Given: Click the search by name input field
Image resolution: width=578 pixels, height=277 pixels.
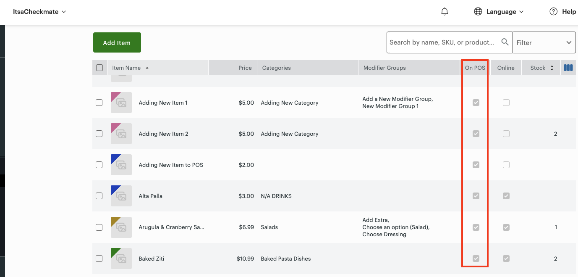Looking at the screenshot, I should coord(441,42).
